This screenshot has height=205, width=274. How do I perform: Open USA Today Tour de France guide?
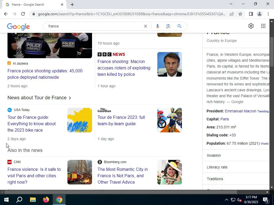pos(32,124)
